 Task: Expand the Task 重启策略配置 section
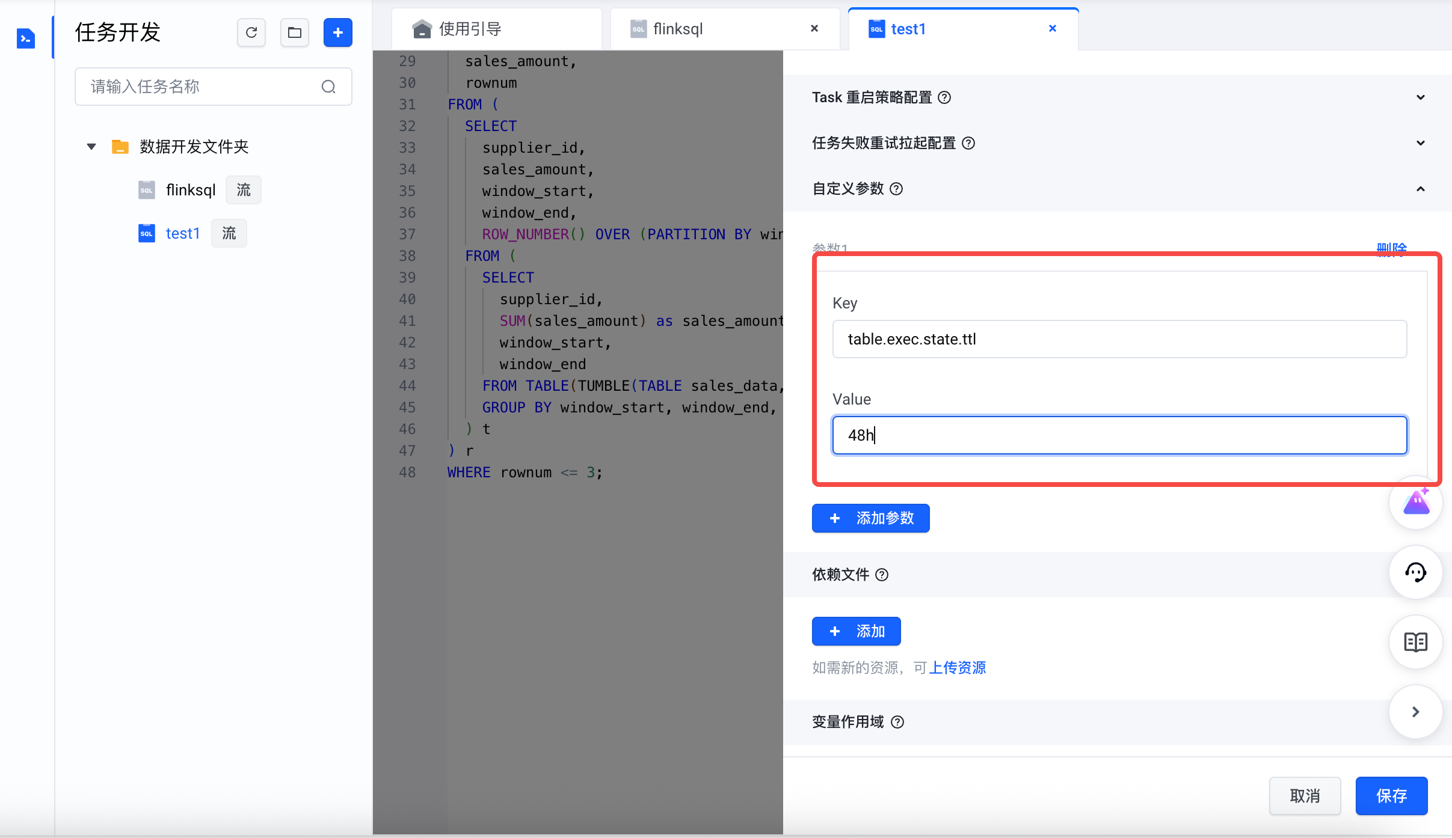click(x=1421, y=97)
